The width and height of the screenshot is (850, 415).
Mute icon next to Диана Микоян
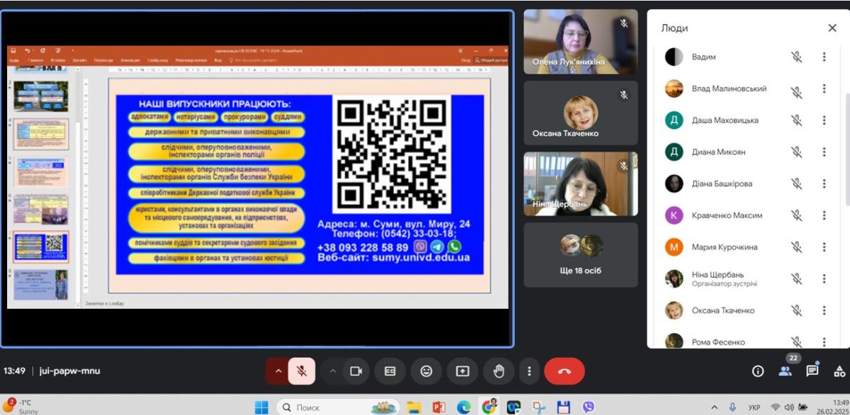(x=796, y=152)
